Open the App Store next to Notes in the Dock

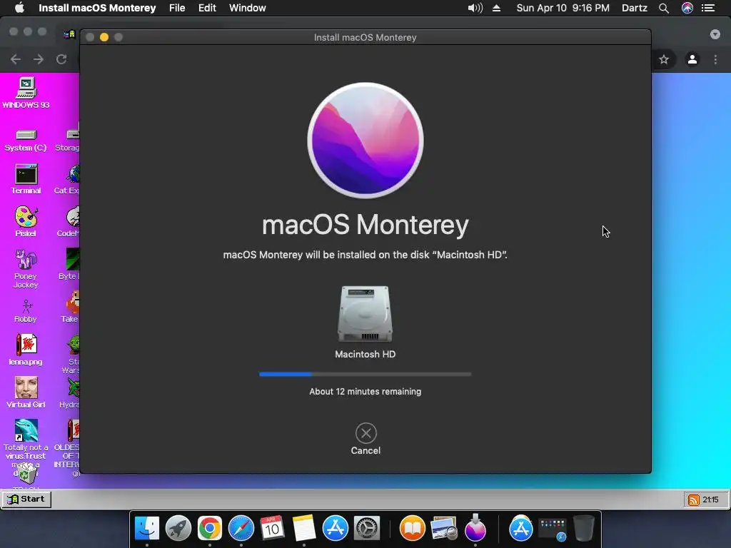coord(336,528)
